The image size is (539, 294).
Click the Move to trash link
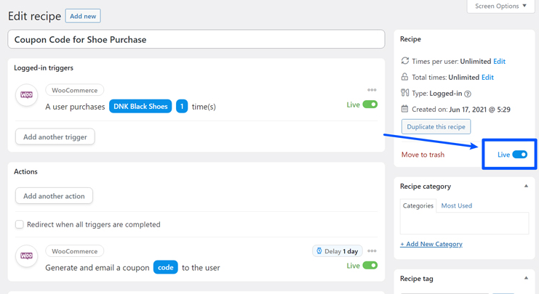pos(423,155)
